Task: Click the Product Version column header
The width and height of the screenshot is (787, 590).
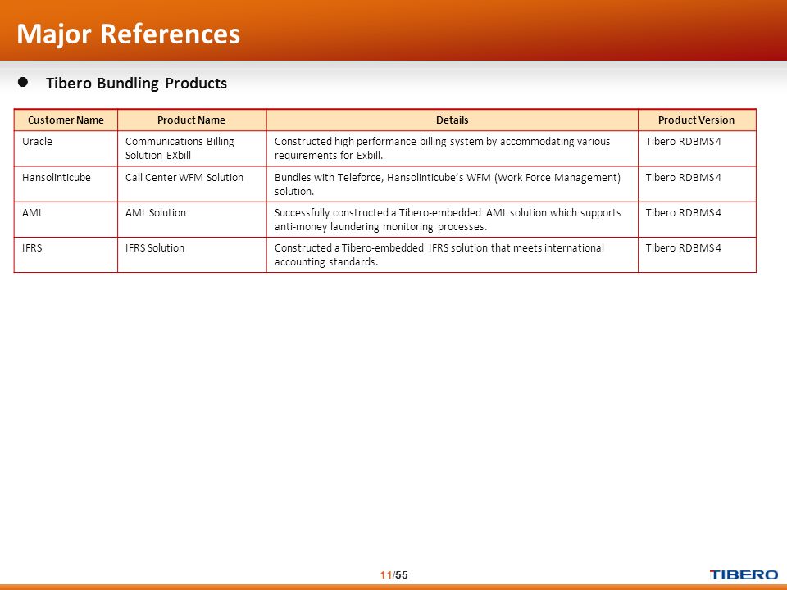Action: (697, 120)
